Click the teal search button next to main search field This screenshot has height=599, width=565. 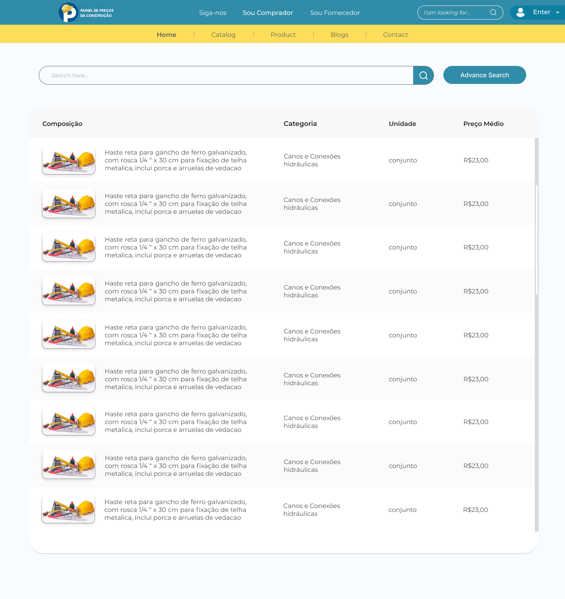423,75
